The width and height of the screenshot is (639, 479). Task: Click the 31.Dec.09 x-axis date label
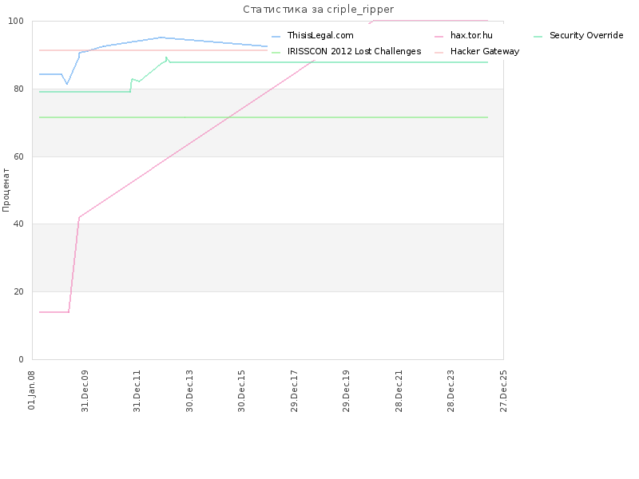(85, 391)
